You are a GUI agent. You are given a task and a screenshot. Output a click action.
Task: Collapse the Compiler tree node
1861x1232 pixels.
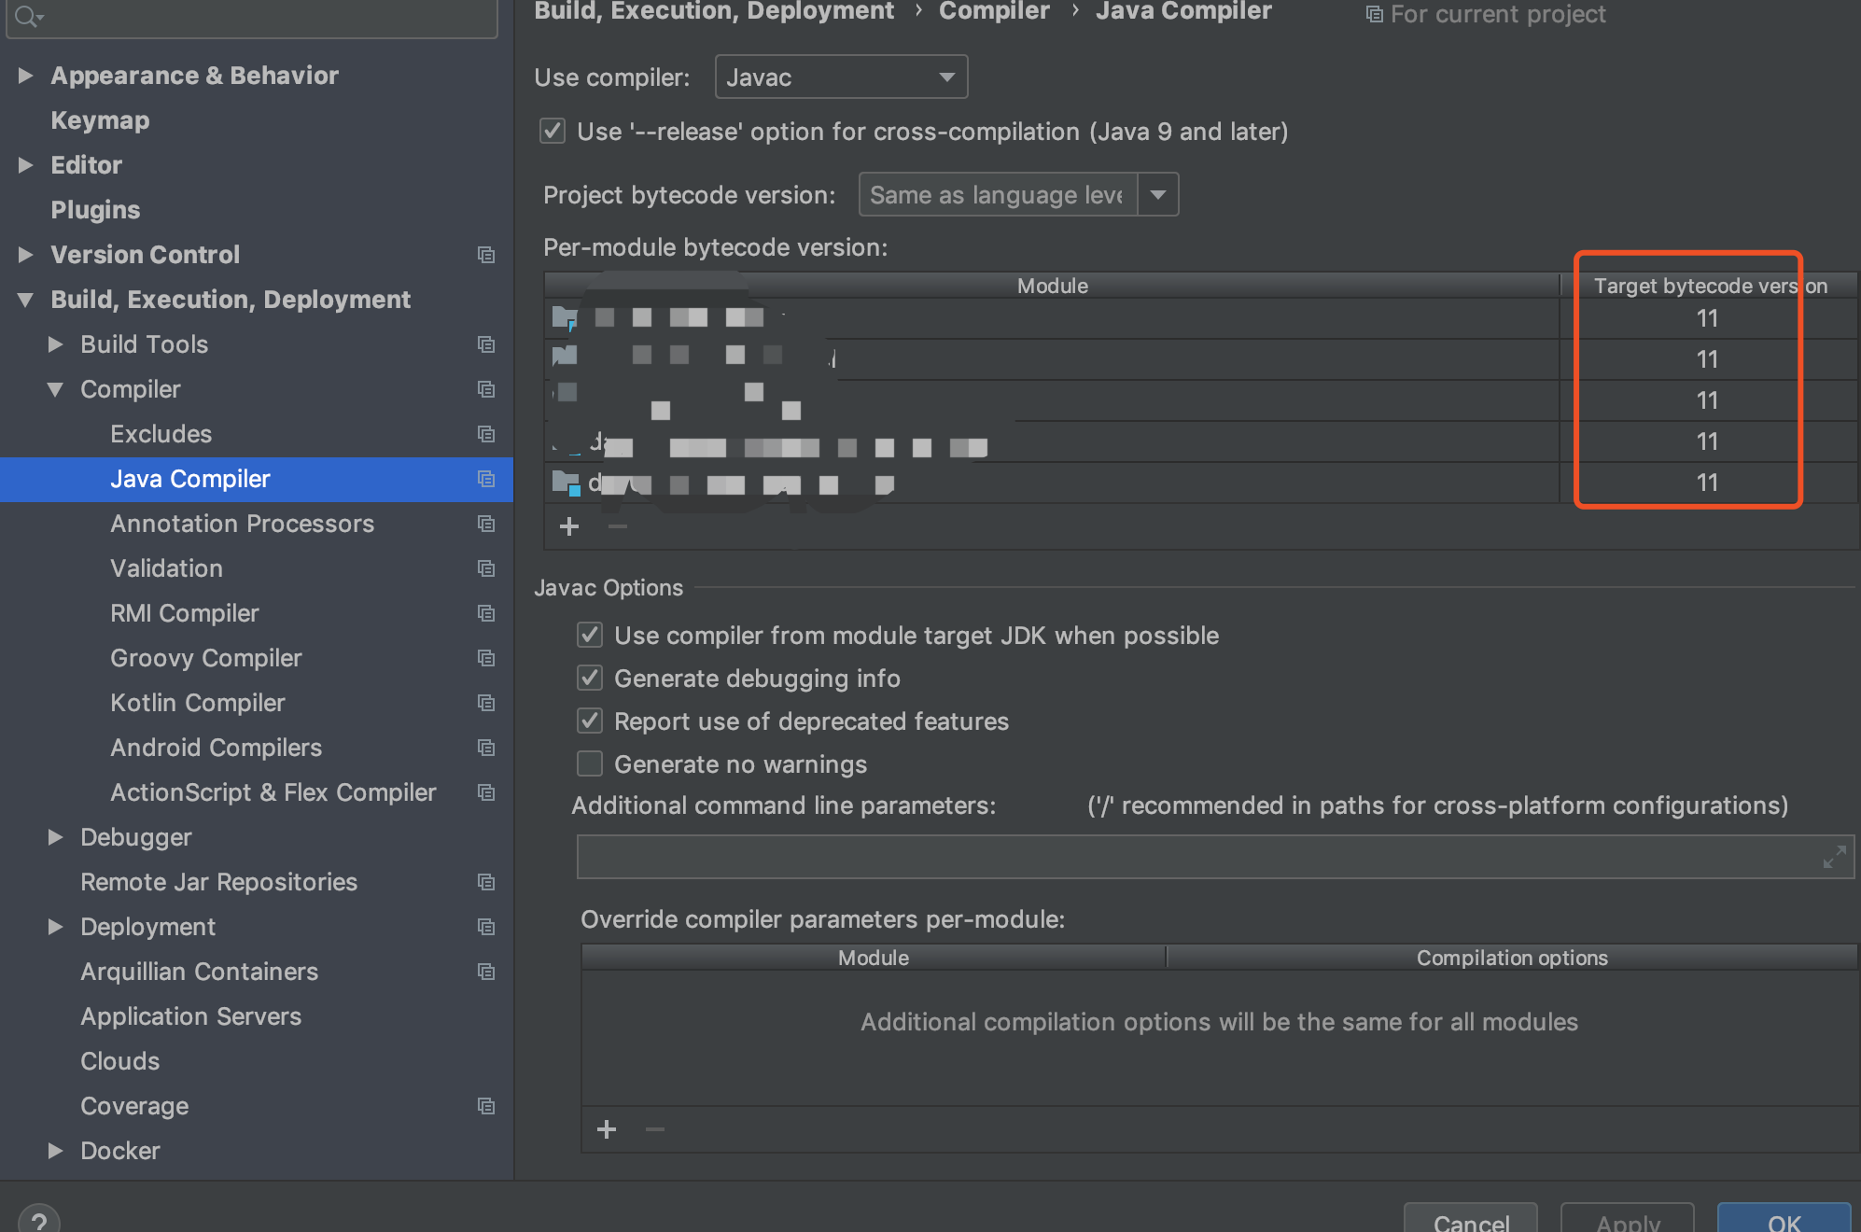(x=56, y=389)
